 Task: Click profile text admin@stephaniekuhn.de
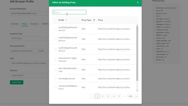68,70
